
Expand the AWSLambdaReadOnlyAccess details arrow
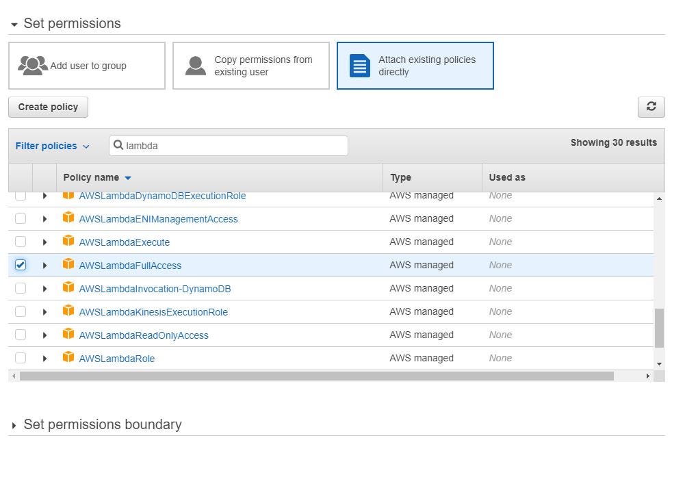[44, 335]
